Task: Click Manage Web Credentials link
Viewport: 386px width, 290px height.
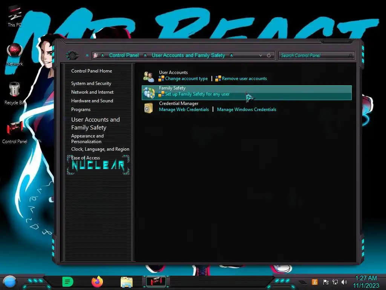Action: (184, 110)
